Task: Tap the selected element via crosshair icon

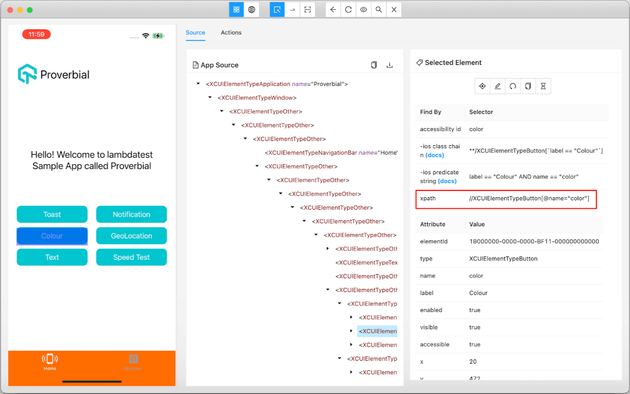Action: pos(482,86)
